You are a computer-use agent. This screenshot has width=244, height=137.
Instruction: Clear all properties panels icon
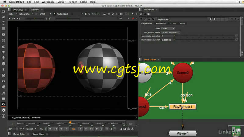coord(149,14)
